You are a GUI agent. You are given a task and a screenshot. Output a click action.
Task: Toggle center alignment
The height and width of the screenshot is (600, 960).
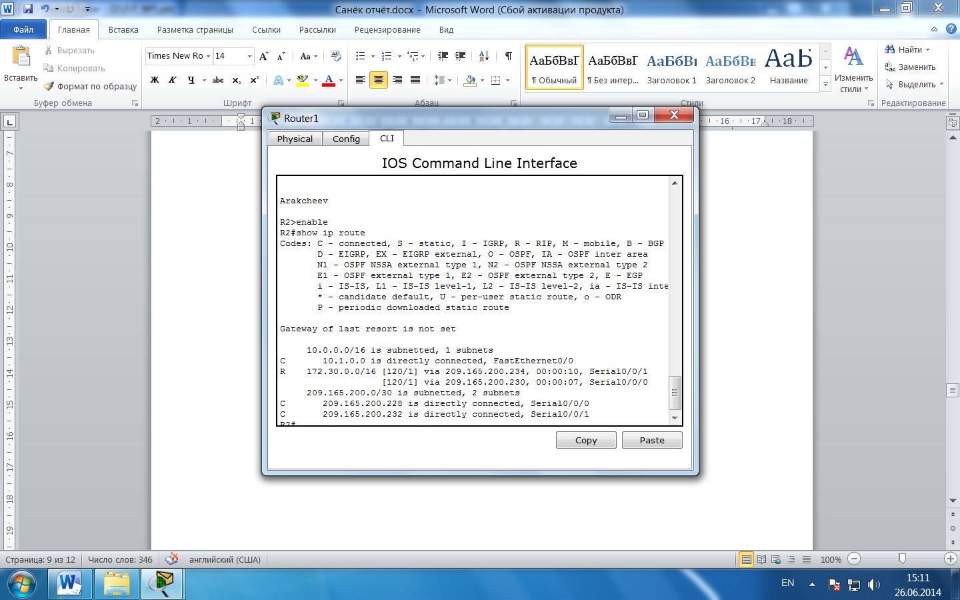point(379,80)
